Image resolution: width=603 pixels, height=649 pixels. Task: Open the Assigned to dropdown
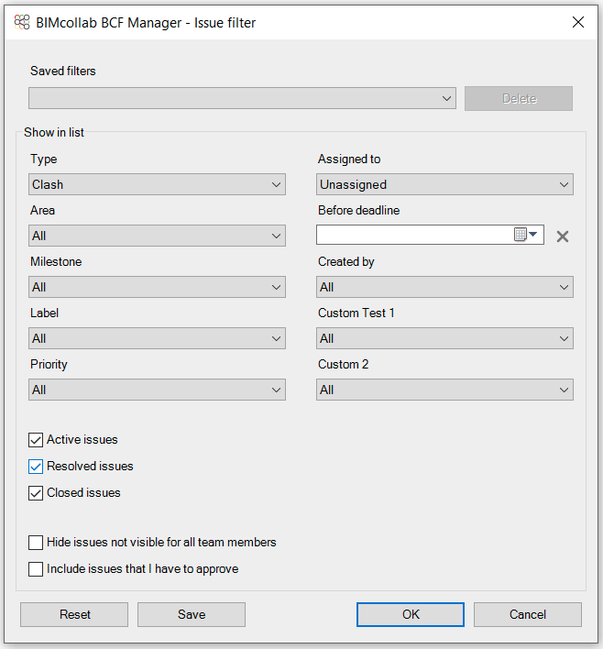[444, 184]
